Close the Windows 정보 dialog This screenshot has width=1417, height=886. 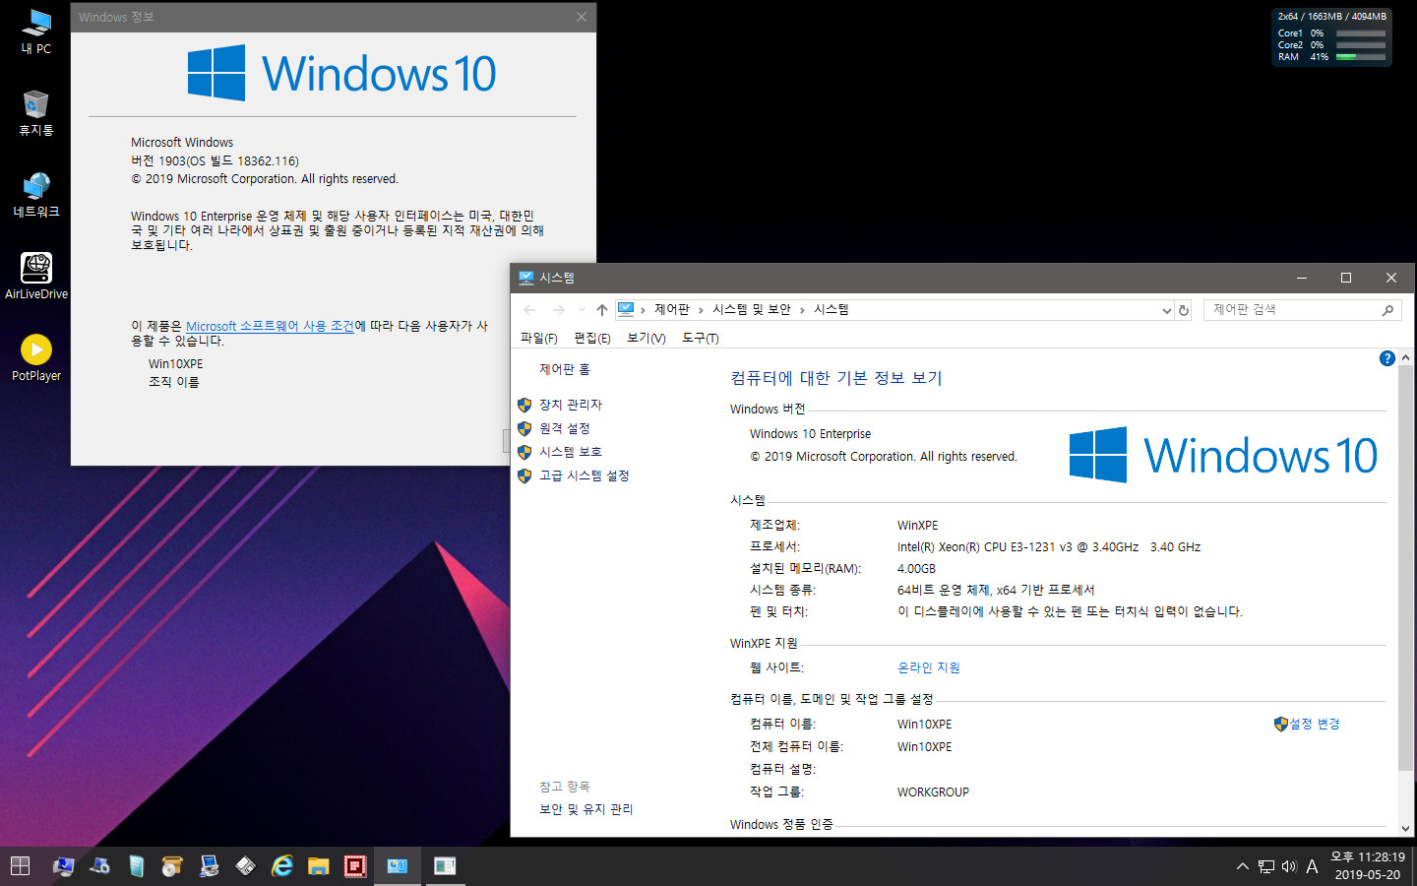click(x=582, y=17)
